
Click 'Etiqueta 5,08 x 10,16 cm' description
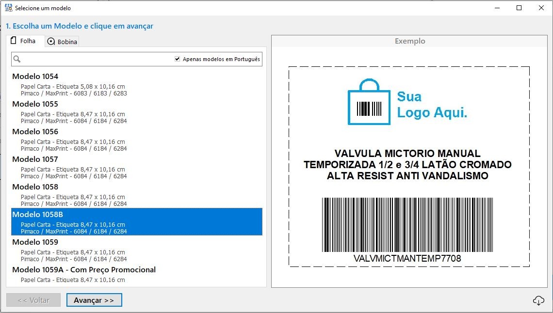(91, 87)
